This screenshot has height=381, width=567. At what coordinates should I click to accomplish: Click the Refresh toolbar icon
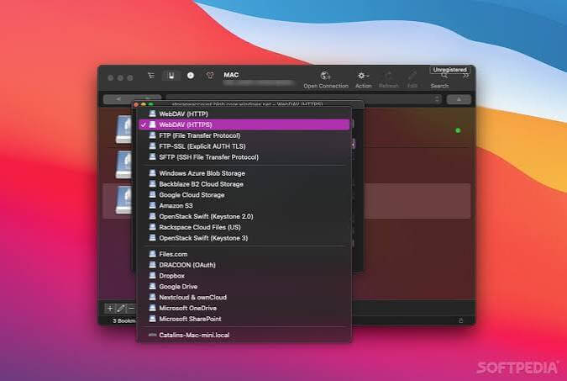(x=389, y=80)
